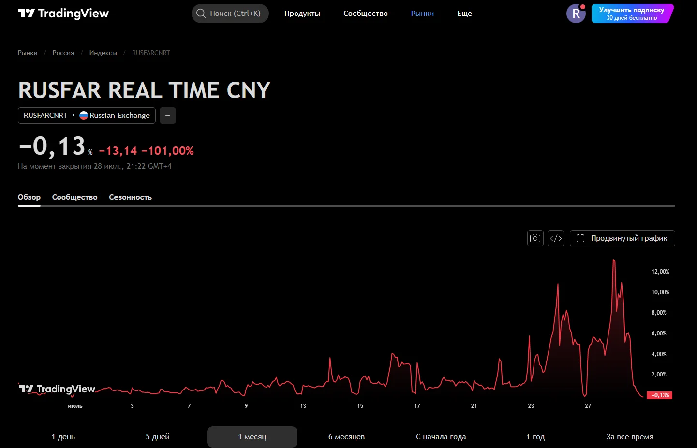Switch to the Сезонность tab
The width and height of the screenshot is (697, 448).
tap(131, 197)
